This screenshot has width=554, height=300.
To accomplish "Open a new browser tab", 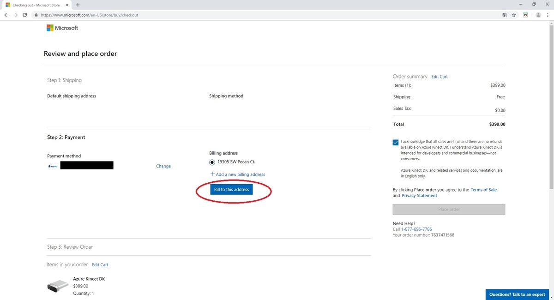I will point(78,5).
